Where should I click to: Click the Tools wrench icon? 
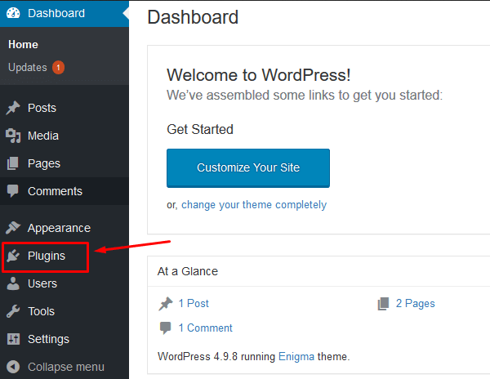[13, 311]
